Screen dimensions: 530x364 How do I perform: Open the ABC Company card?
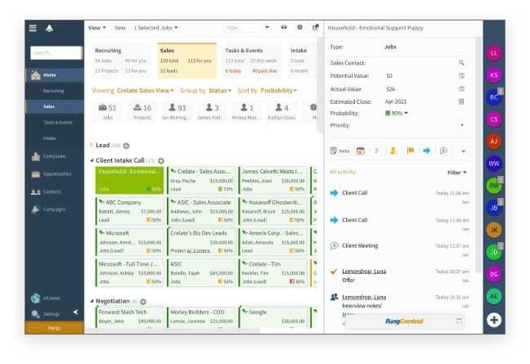click(x=129, y=211)
